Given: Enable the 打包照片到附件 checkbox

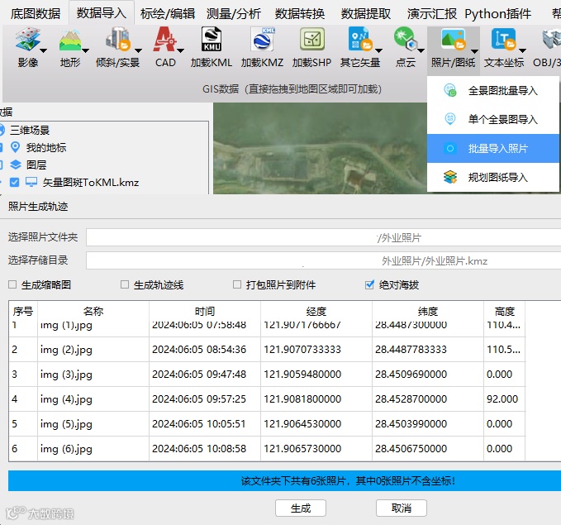Looking at the screenshot, I should pos(237,284).
